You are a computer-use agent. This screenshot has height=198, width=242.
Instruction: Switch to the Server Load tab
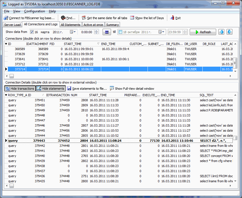[12, 25]
